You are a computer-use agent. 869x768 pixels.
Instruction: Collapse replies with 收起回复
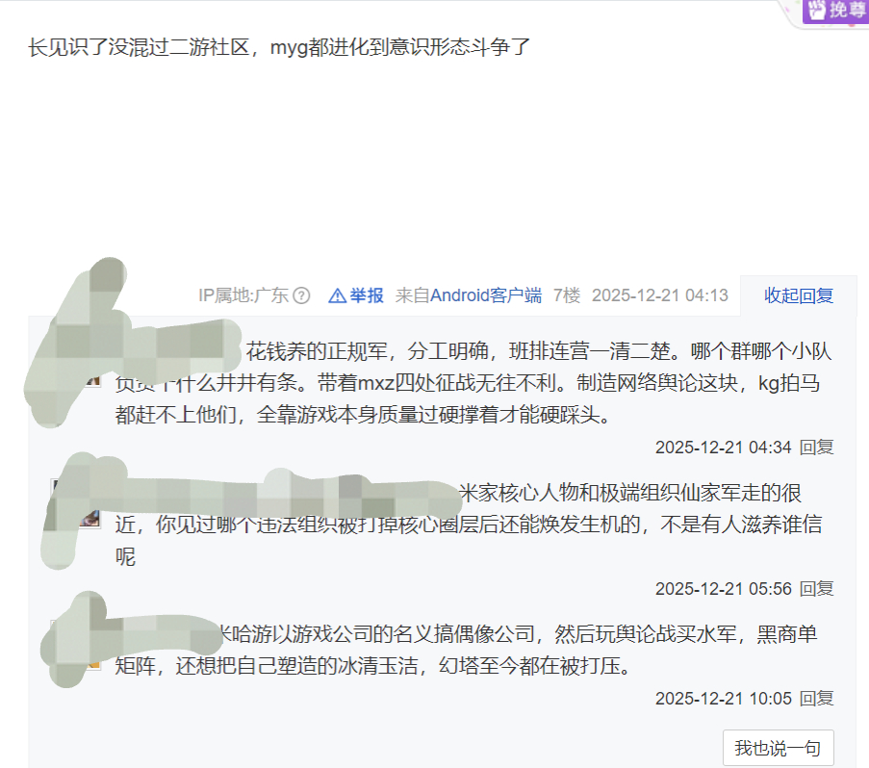coord(799,295)
